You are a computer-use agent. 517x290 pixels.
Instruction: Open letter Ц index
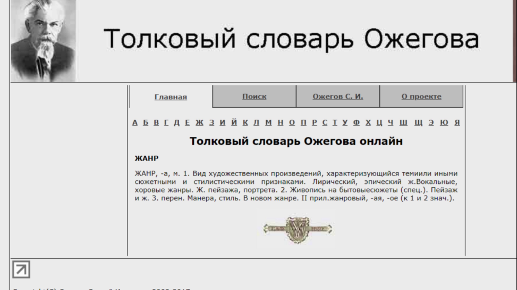(x=379, y=122)
